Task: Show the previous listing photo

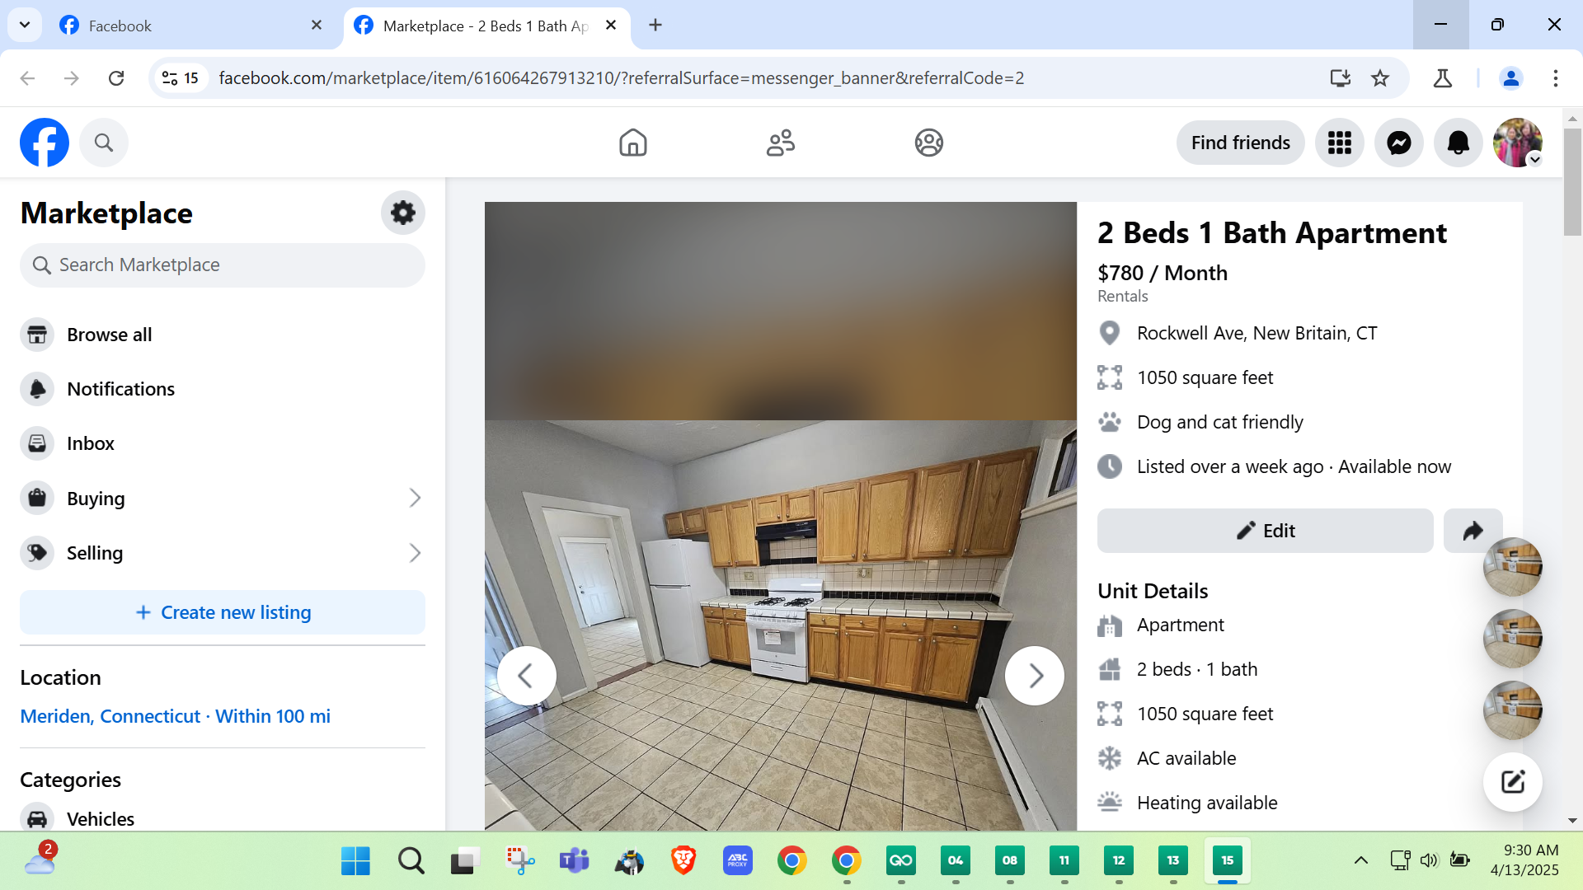Action: pyautogui.click(x=526, y=676)
